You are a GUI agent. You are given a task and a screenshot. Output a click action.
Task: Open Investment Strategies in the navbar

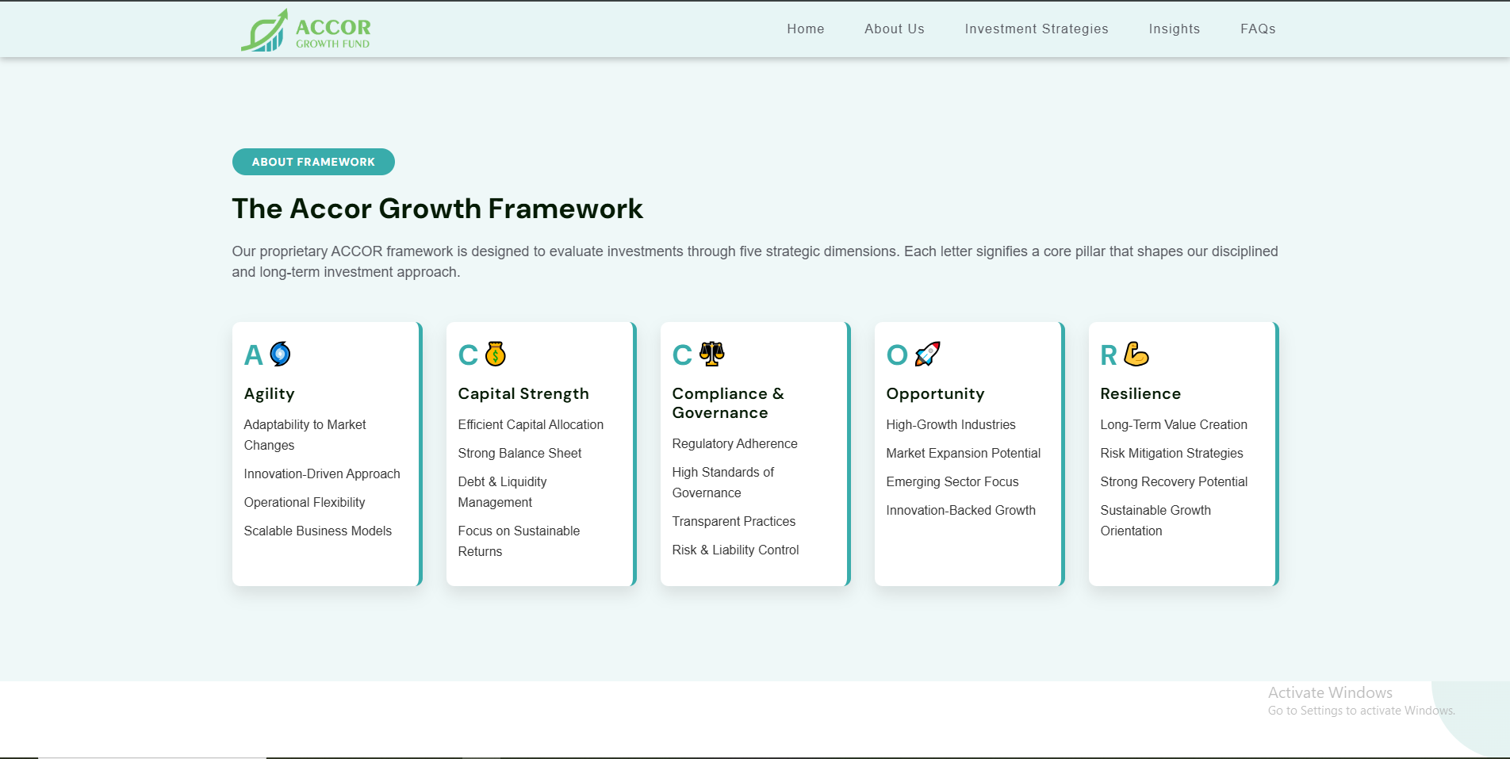tap(1036, 29)
